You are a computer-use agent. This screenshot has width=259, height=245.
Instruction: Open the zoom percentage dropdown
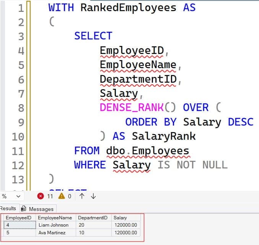pos(18,196)
